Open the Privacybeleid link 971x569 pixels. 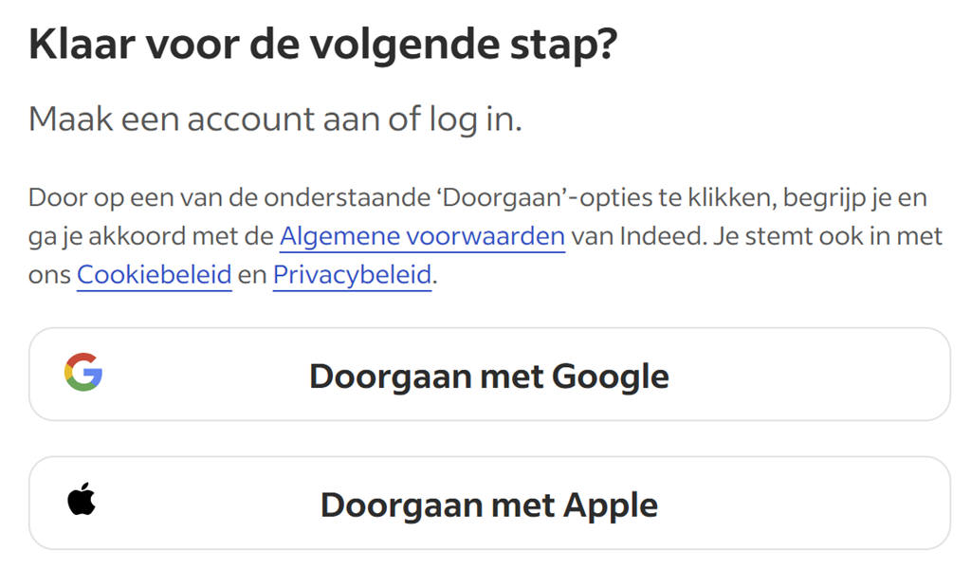352,275
